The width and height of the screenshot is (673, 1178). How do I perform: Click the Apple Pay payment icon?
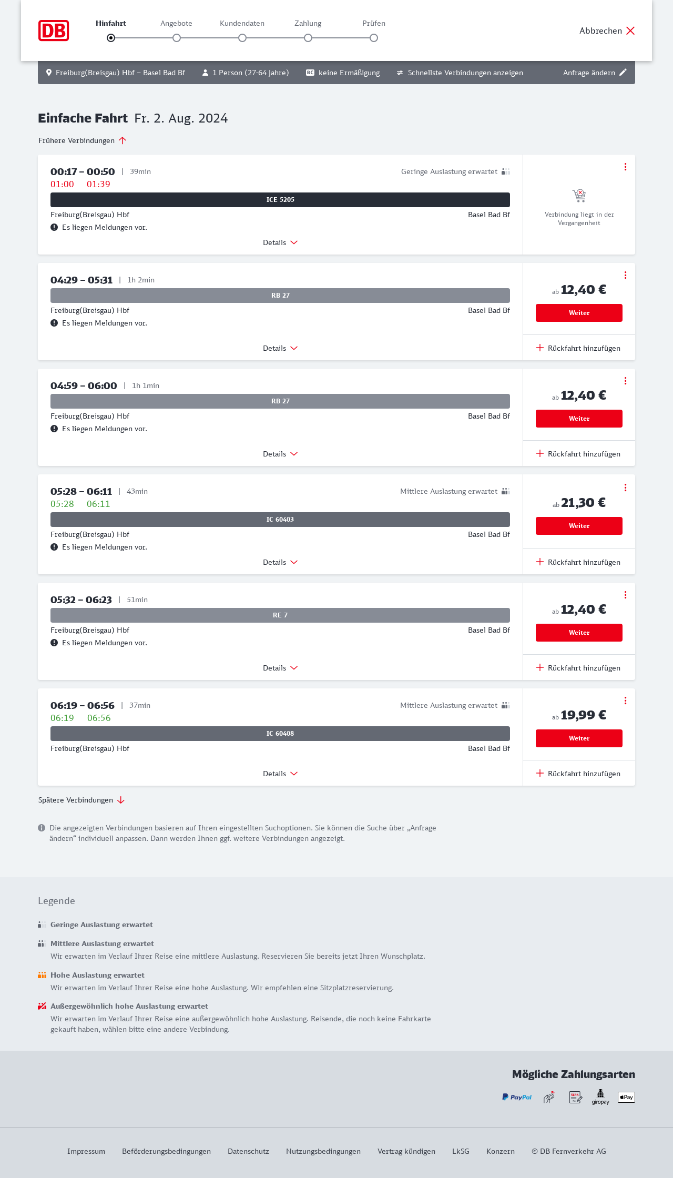tap(626, 1097)
